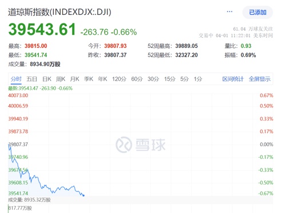Open the 区间统计 range statistics link

coord(233,79)
